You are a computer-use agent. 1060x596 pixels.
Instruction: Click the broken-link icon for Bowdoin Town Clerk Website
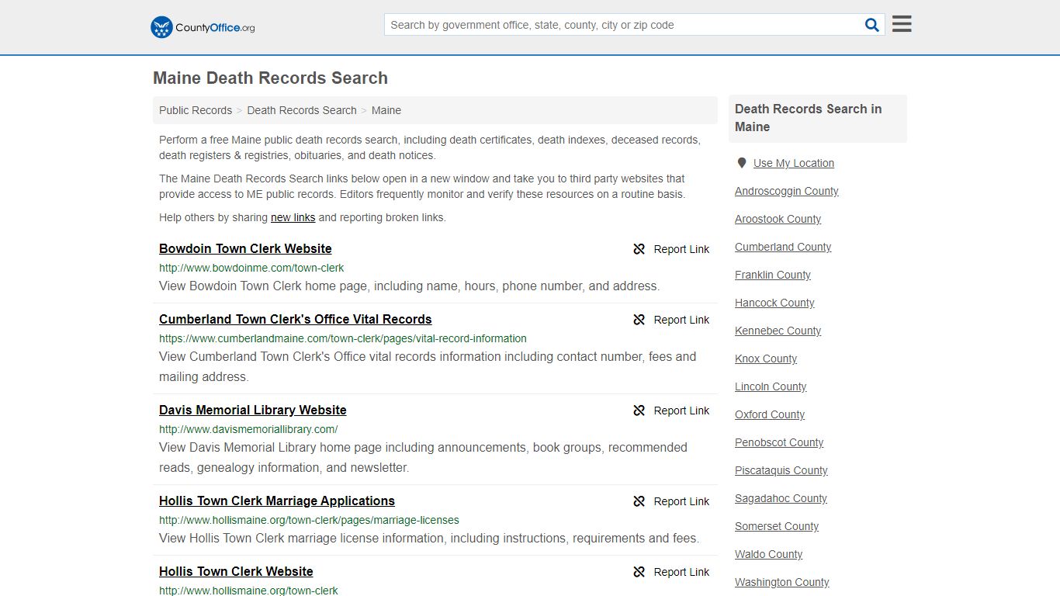coord(639,249)
